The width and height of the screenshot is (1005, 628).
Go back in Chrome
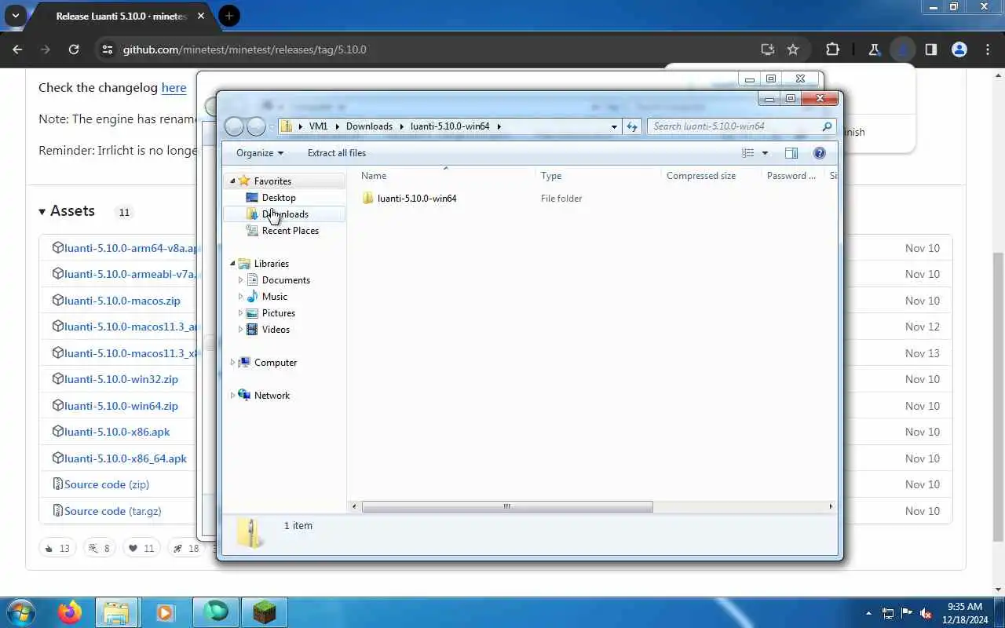point(17,49)
